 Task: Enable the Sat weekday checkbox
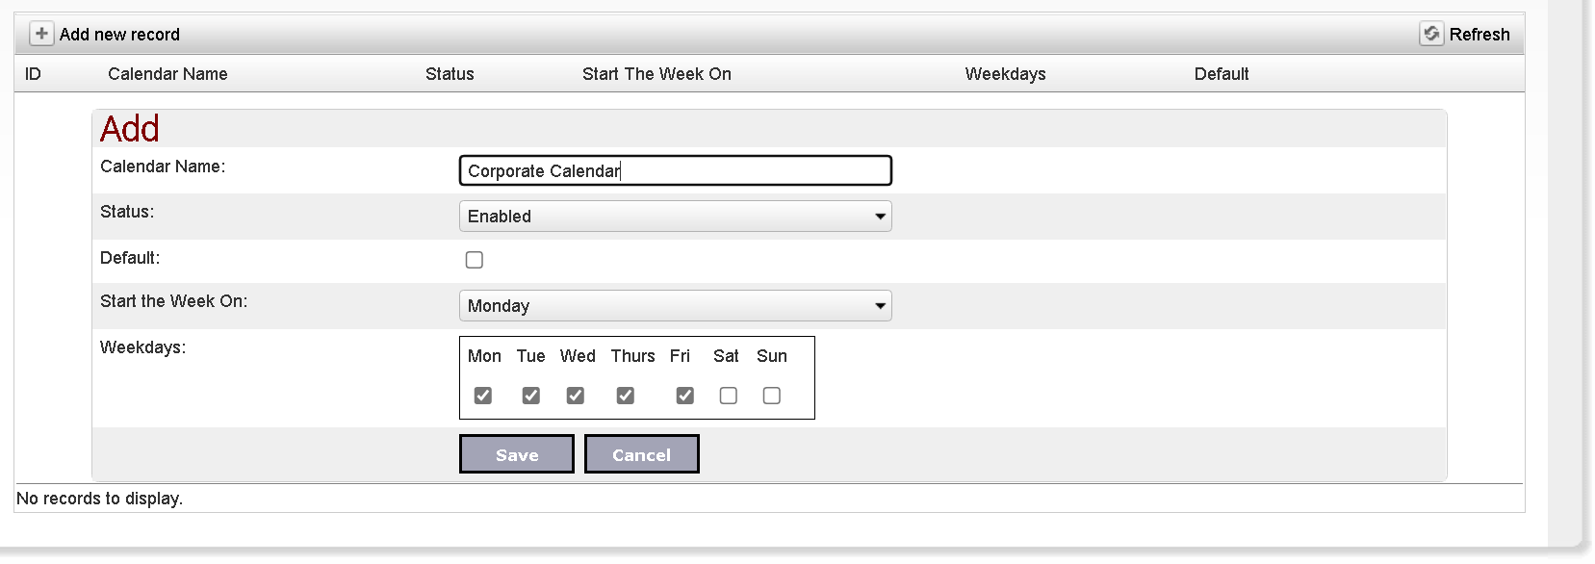[x=729, y=396]
